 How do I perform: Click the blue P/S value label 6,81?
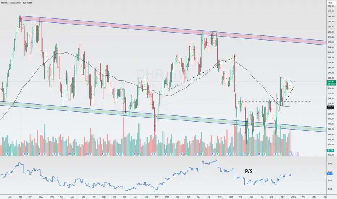click(x=330, y=174)
